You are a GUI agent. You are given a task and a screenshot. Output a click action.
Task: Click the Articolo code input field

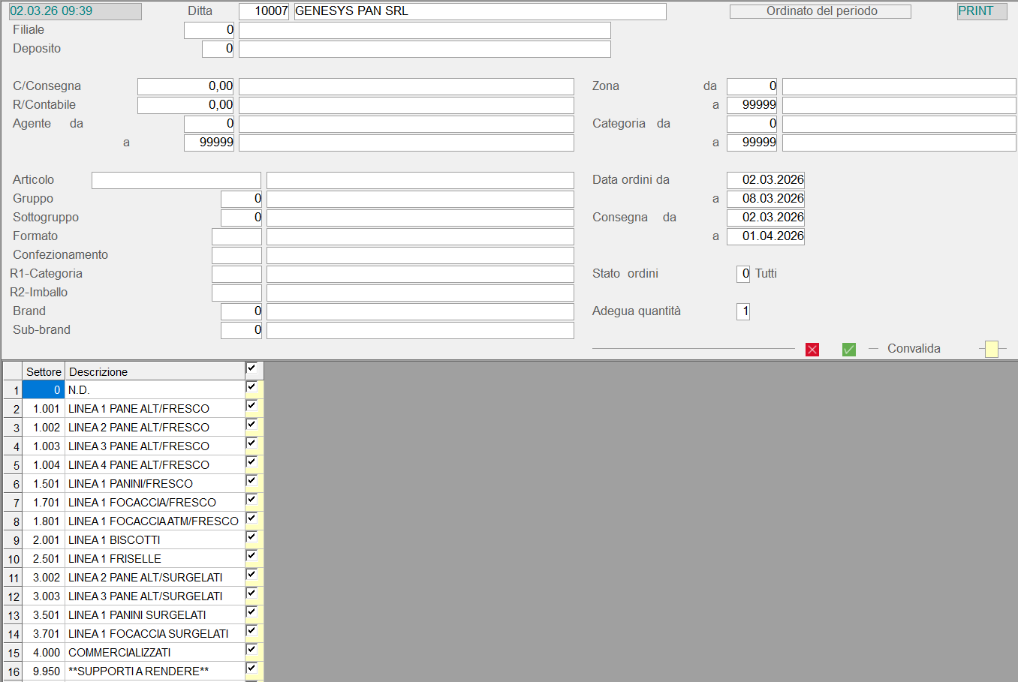coord(176,180)
